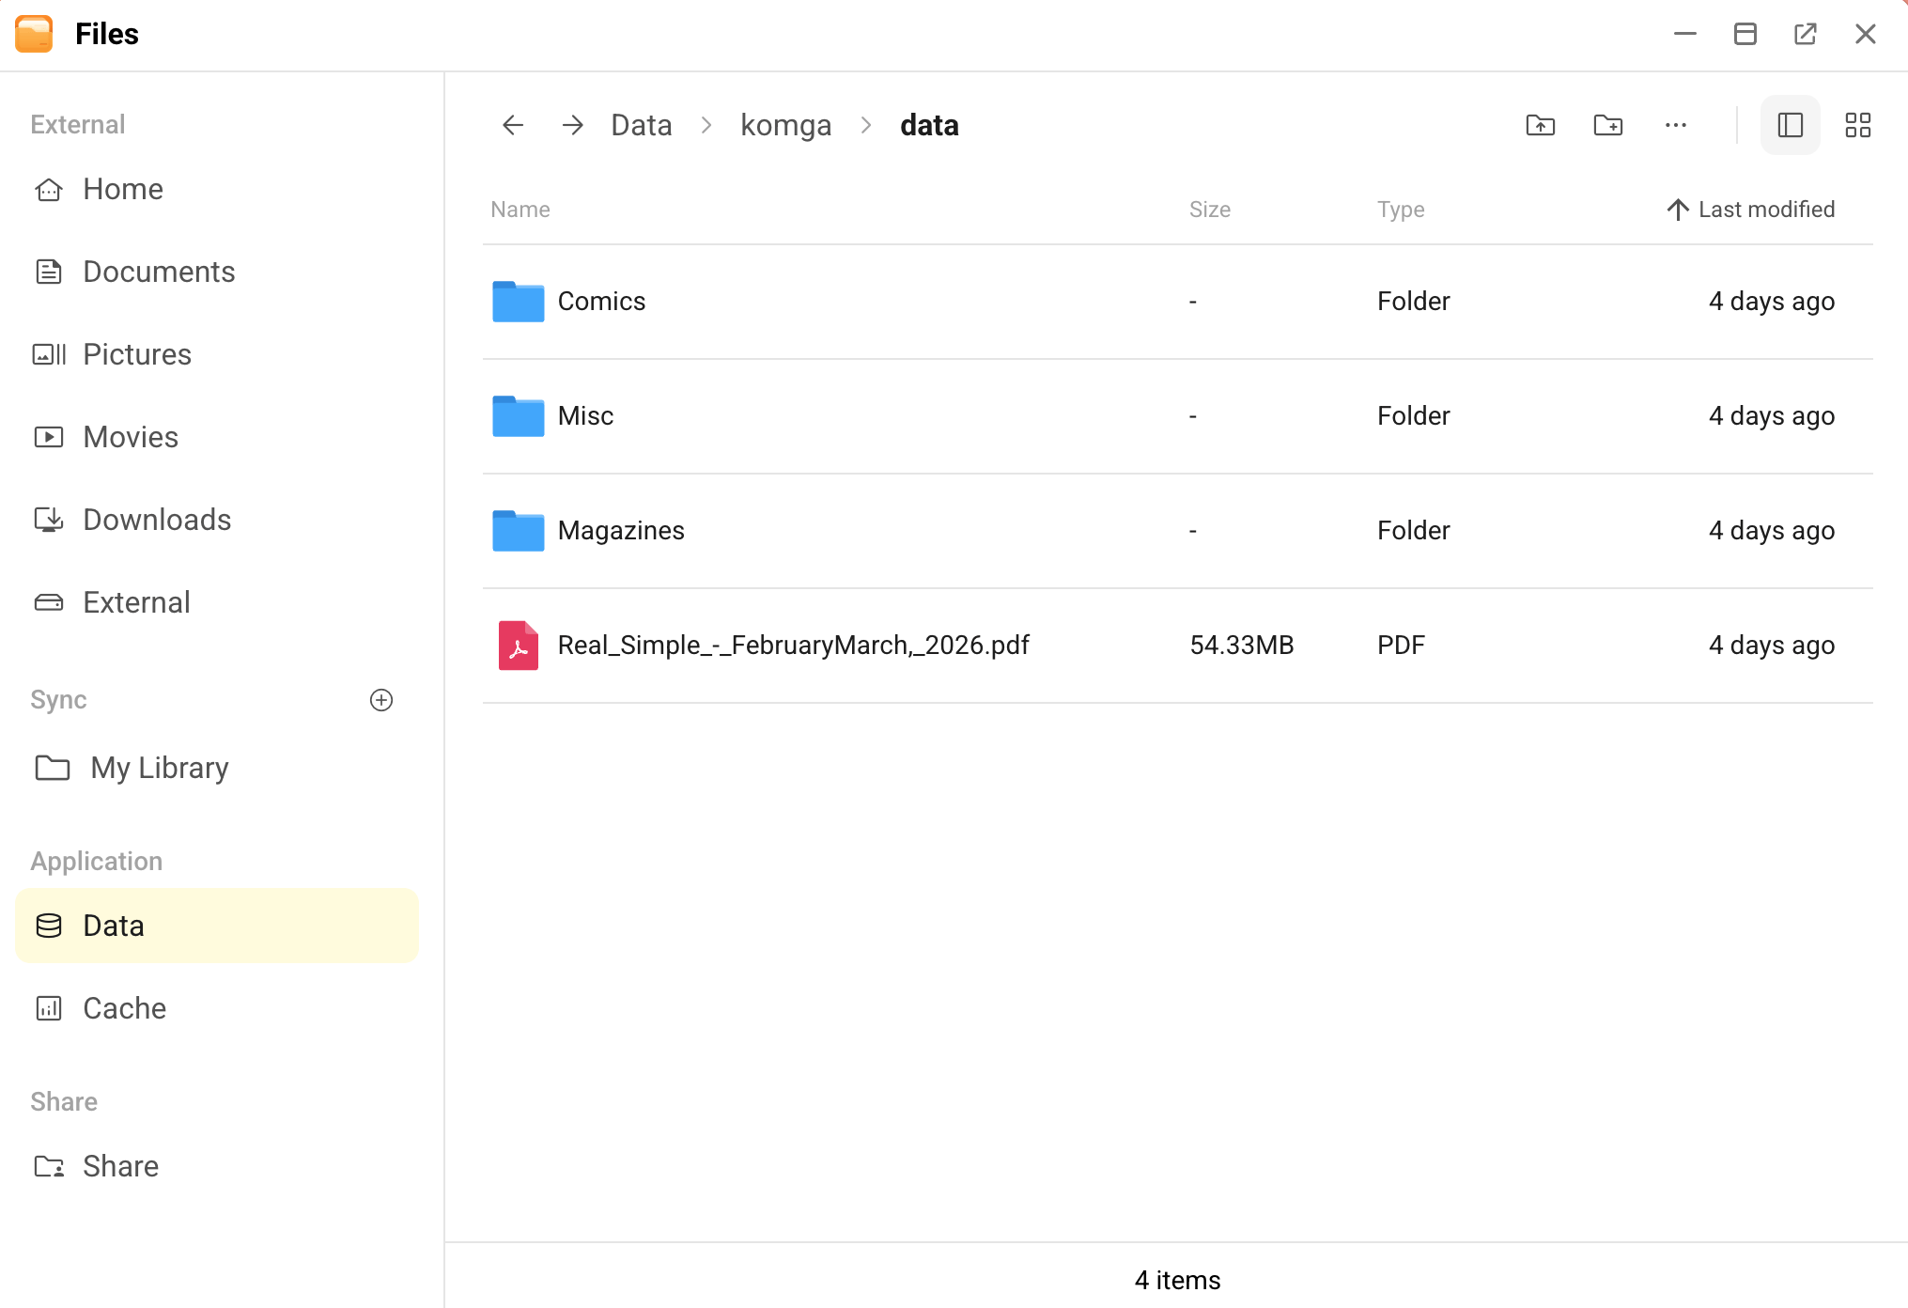Click the komga breadcrumb chevron
The image size is (1908, 1308).
(864, 124)
